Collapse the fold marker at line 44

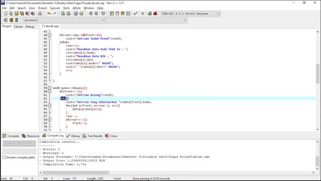click(50, 35)
